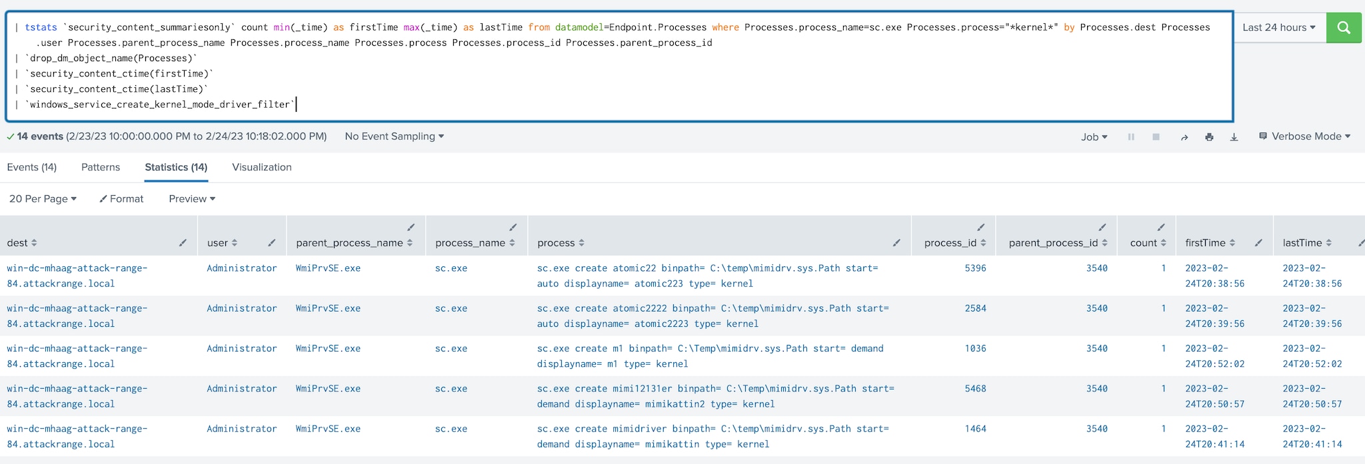Open the Job menu

1094,136
